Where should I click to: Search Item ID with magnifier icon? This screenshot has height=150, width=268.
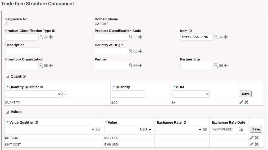coord(216,37)
